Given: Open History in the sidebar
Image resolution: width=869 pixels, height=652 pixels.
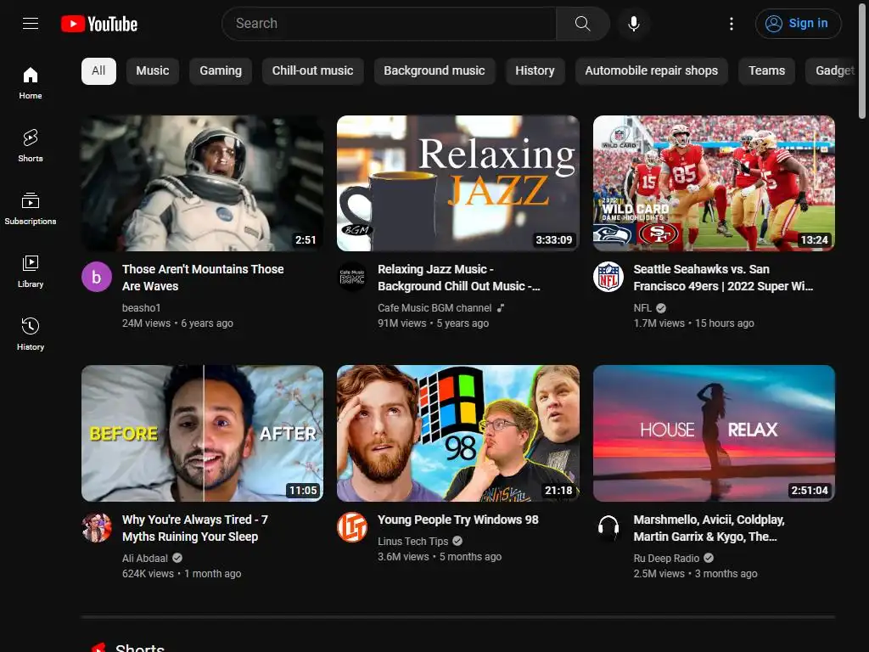Looking at the screenshot, I should [x=31, y=334].
